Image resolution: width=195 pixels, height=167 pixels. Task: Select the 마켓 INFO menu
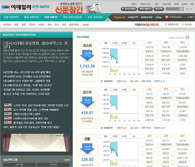click(51, 17)
